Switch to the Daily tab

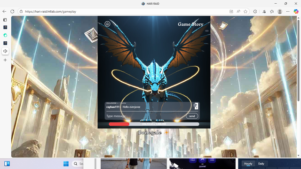[x=261, y=164]
